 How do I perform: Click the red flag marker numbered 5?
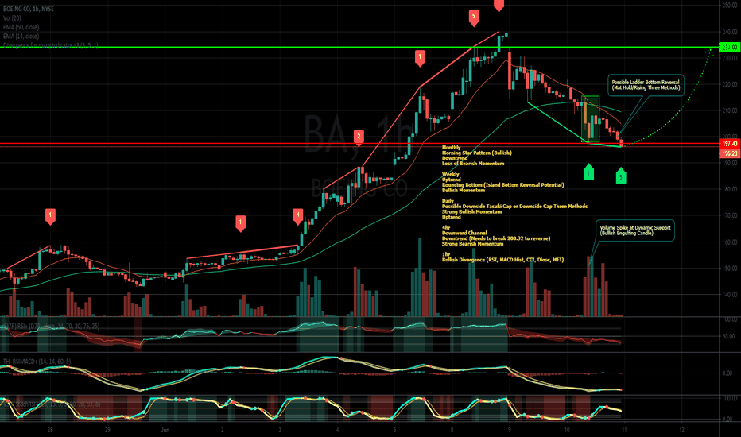(474, 18)
